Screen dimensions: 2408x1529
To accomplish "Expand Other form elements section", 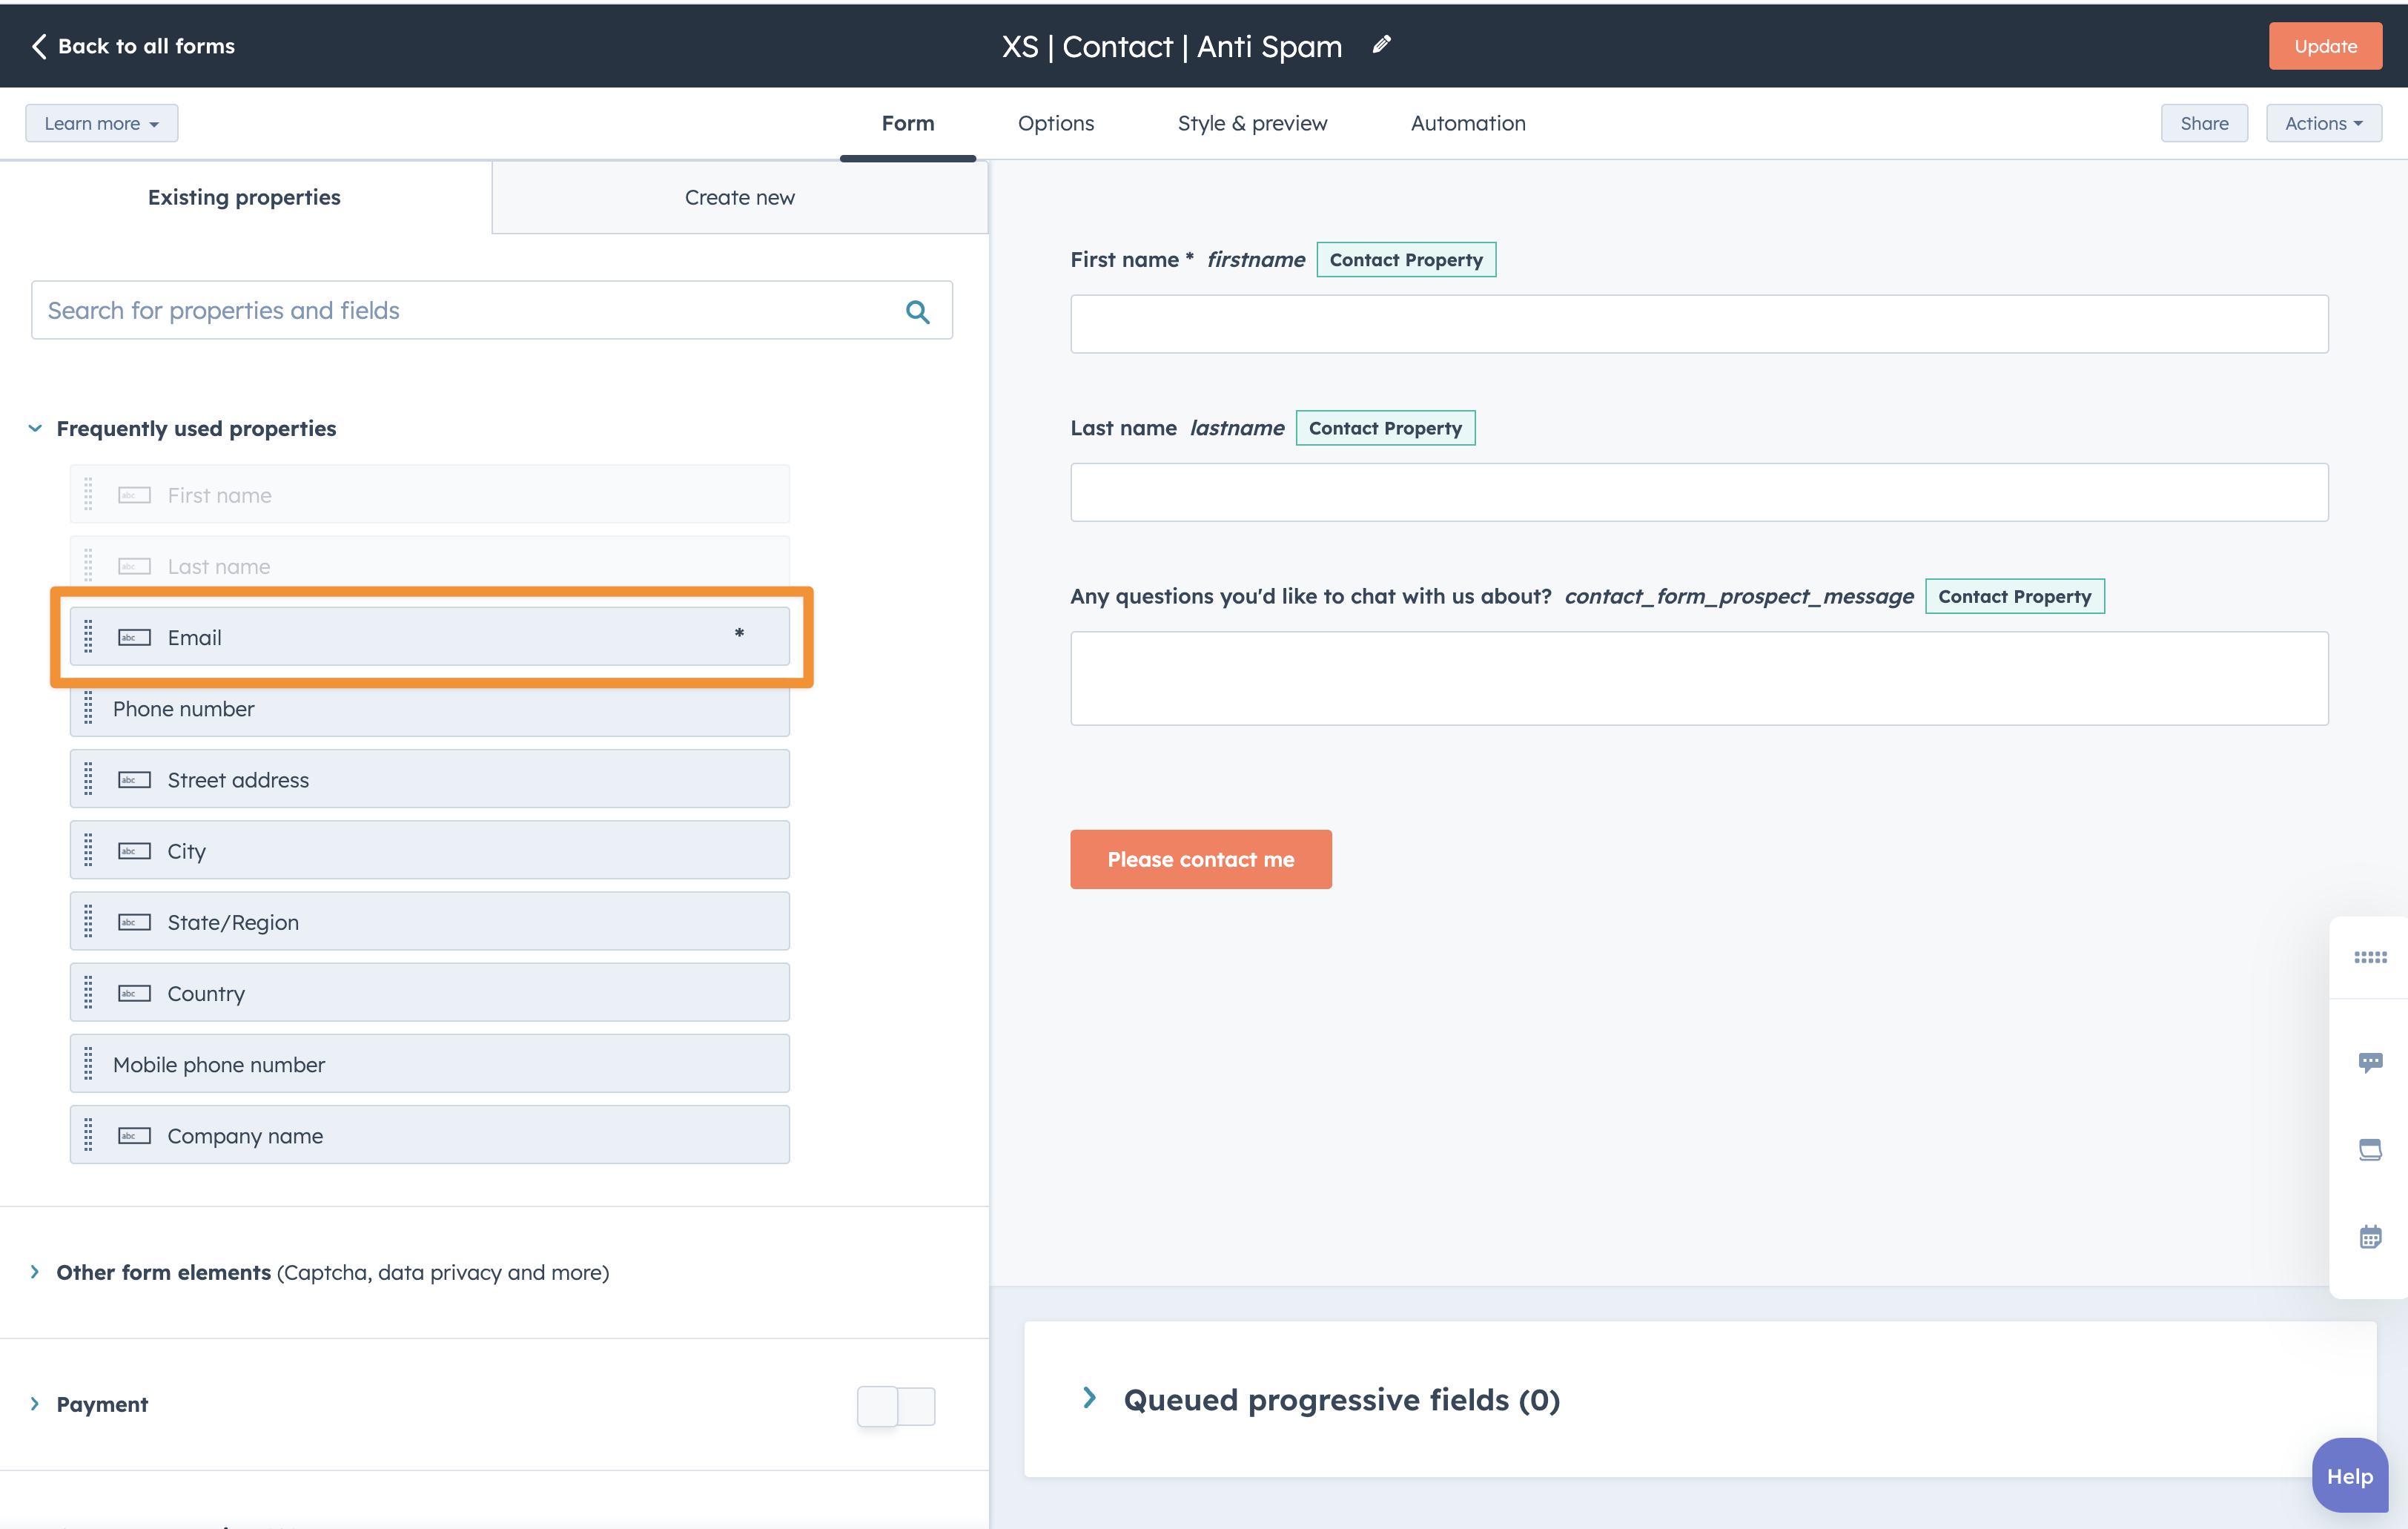I will (x=35, y=1272).
